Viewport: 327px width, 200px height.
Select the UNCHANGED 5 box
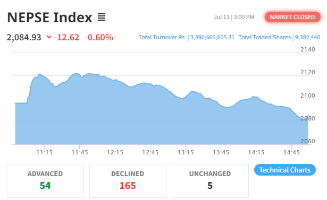pos(210,181)
